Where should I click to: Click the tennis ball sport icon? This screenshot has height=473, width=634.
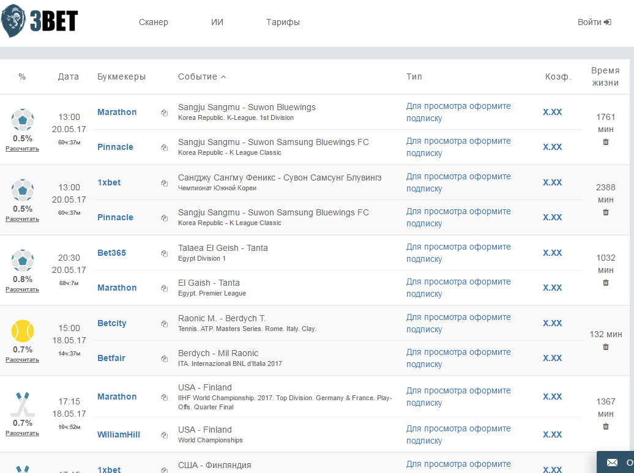click(23, 331)
